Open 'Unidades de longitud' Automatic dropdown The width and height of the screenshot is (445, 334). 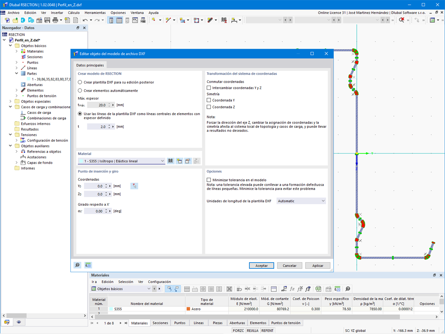click(301, 201)
